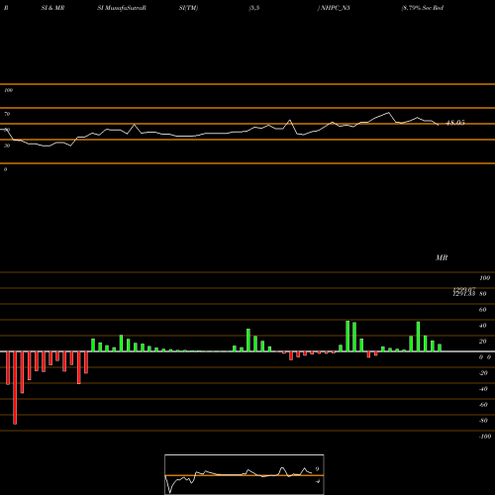Open the mini chart thumbnail at the bottom
The width and height of the screenshot is (495, 495).
point(245,474)
